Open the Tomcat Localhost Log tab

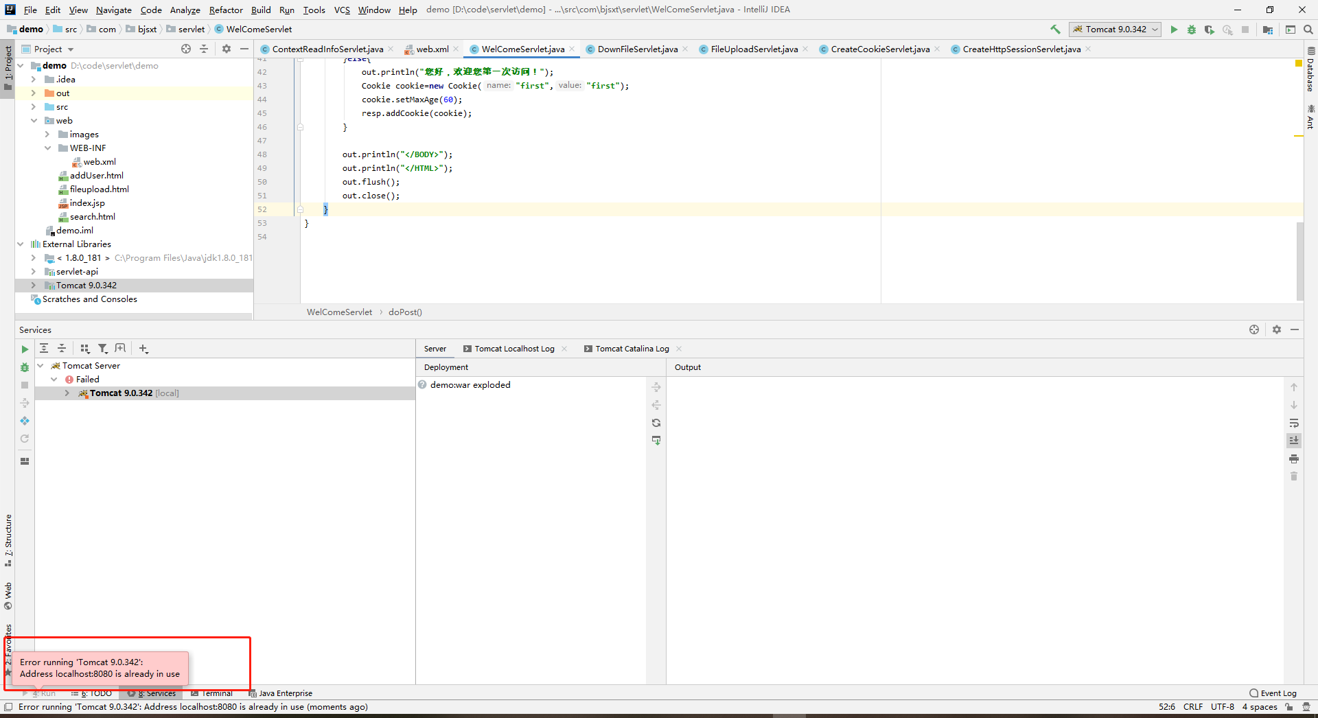point(514,349)
